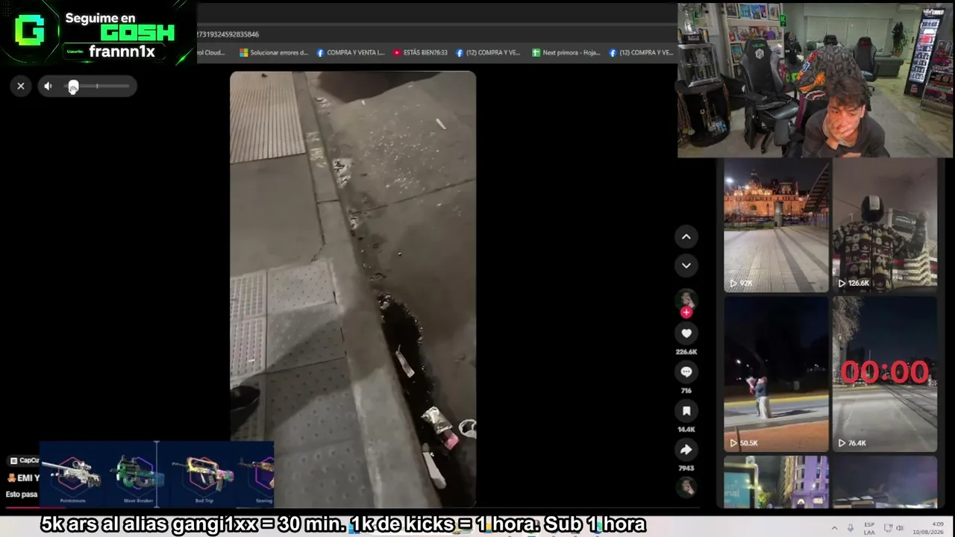Go to the previous video arrow
Viewport: 955px width, 537px height.
point(686,237)
